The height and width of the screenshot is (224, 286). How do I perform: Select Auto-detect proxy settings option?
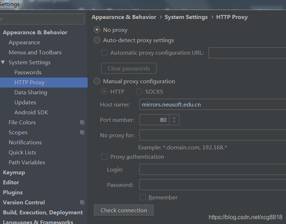97,40
